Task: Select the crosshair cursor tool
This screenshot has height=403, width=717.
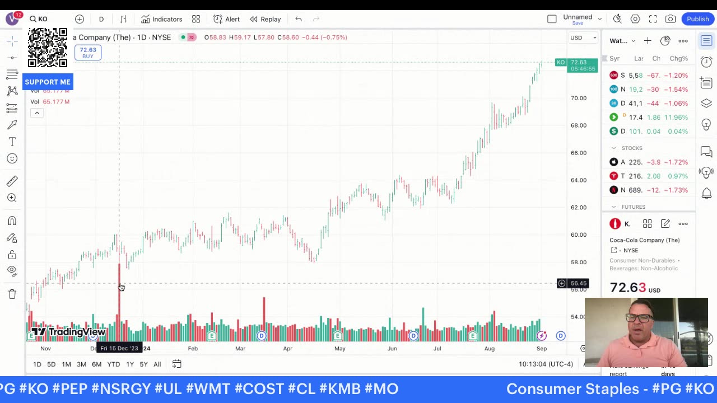Action: (12, 41)
